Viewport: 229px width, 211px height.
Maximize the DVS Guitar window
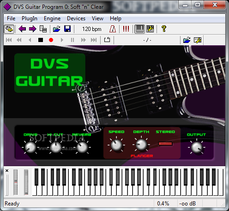coord(198,5)
